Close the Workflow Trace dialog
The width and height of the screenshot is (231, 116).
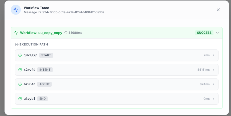coord(218,10)
